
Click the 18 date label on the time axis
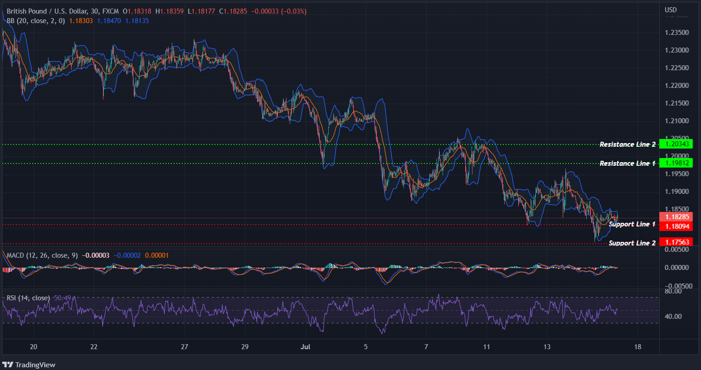638,346
